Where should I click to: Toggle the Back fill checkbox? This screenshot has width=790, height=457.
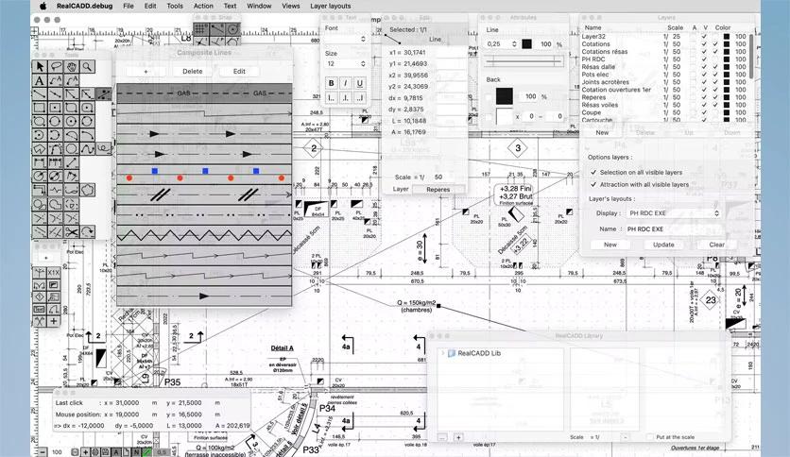click(x=489, y=96)
